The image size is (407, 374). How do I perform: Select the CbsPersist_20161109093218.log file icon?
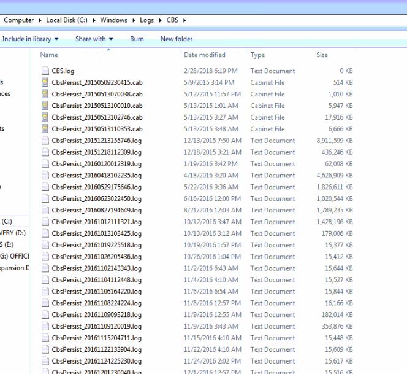(x=45, y=315)
